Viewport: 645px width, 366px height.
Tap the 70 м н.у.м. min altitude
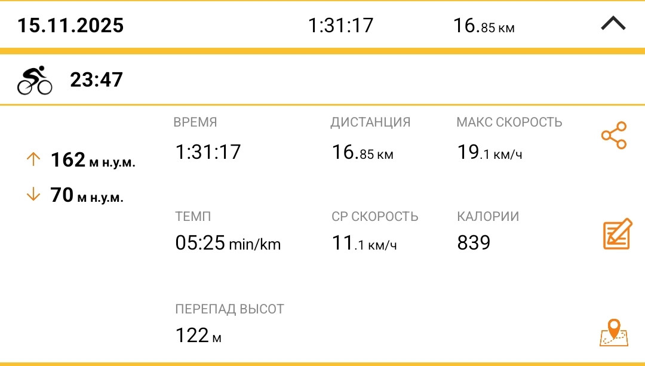pos(87,195)
